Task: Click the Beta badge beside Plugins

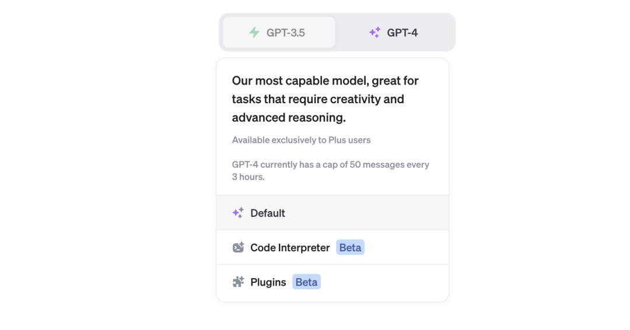Action: (307, 282)
